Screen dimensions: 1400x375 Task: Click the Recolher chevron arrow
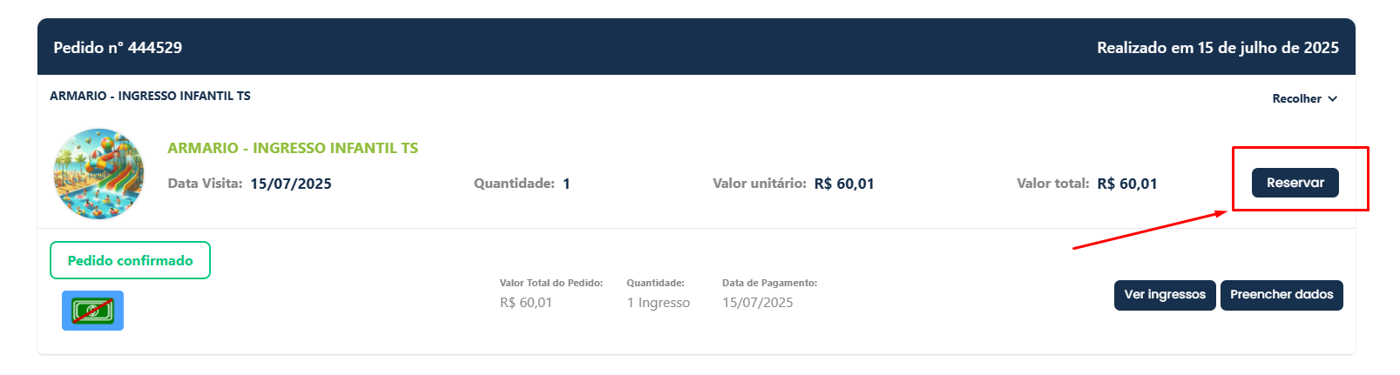[x=1333, y=99]
